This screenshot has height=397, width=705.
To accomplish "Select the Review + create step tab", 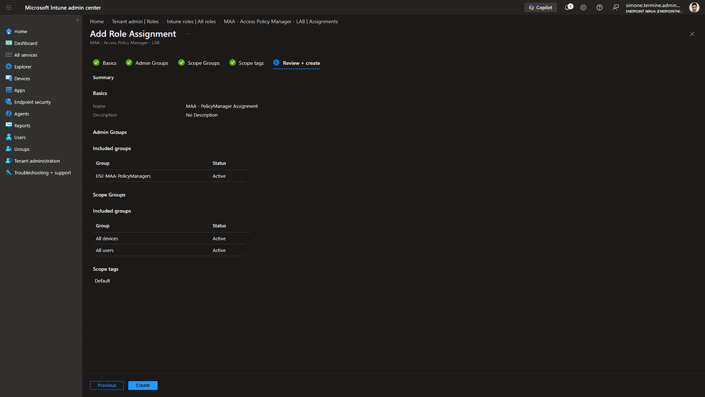I will [297, 63].
